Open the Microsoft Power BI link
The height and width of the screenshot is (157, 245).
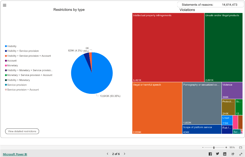(15, 154)
